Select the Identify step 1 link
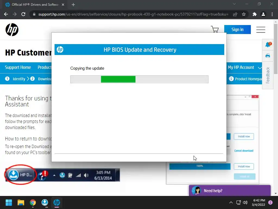 [x=15, y=79]
